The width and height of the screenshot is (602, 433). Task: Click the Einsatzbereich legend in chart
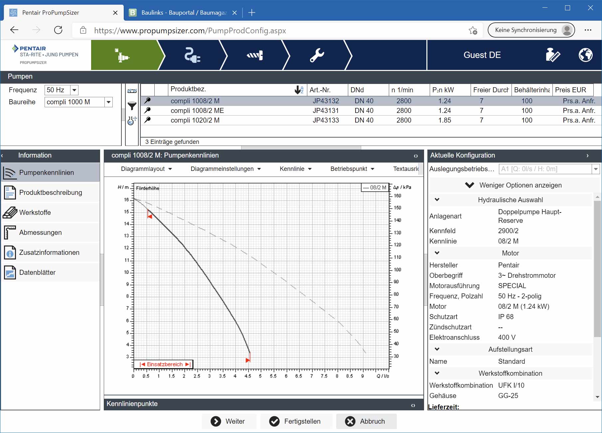164,364
